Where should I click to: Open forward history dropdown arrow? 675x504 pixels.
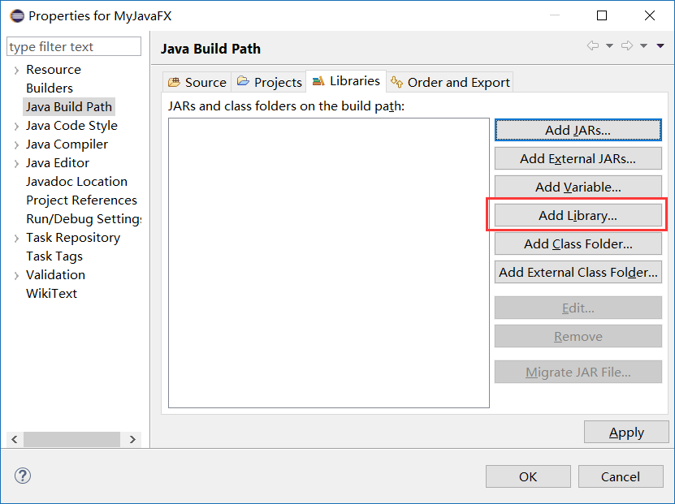(x=643, y=46)
